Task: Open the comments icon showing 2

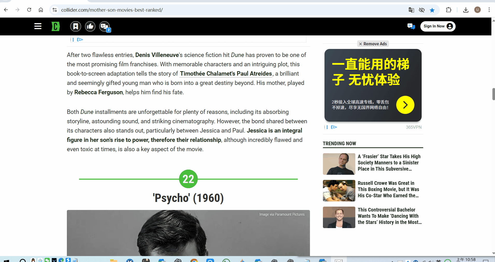Action: [104, 26]
